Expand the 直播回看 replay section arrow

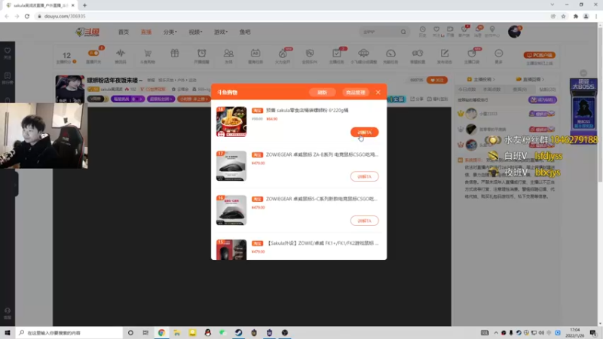point(543,80)
